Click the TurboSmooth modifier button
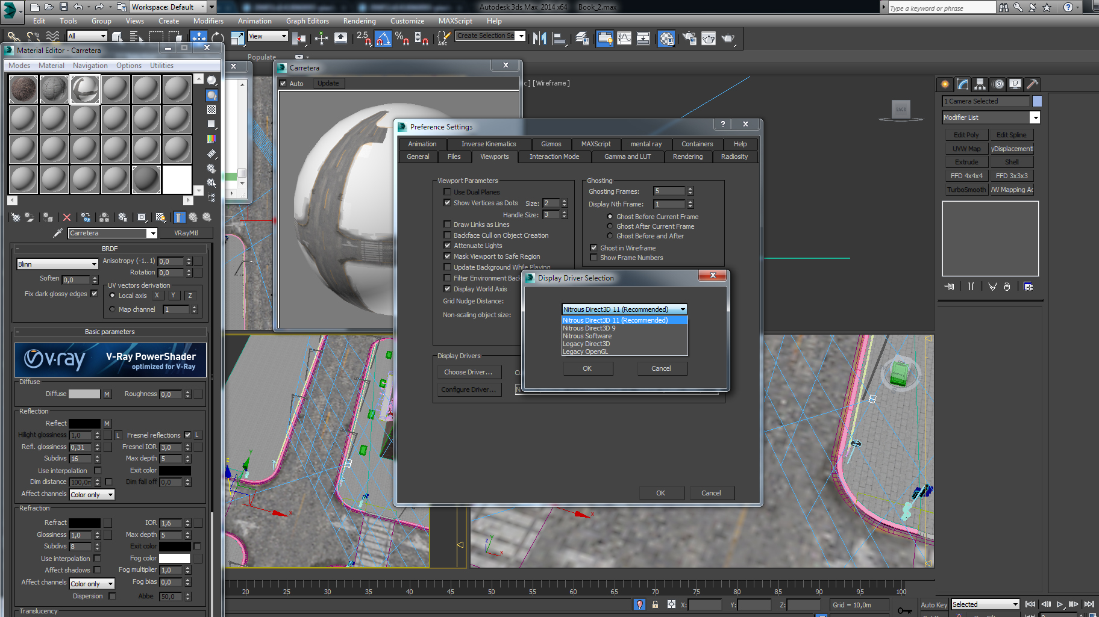This screenshot has height=617, width=1099. click(x=966, y=190)
